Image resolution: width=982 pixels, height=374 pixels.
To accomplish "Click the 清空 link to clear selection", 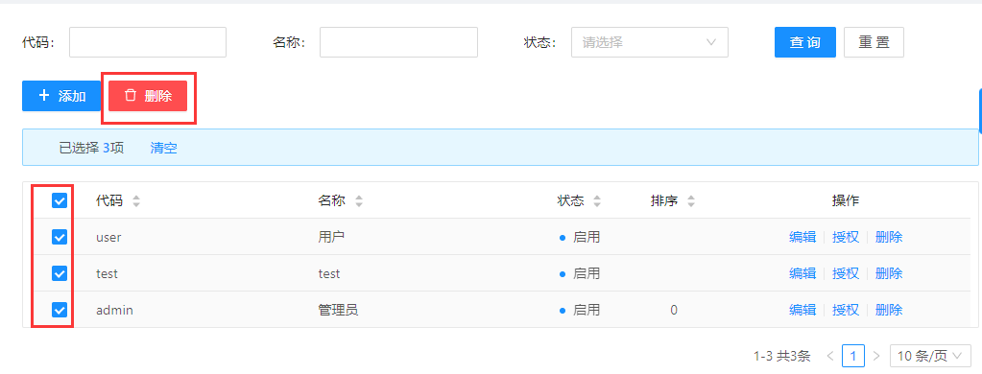I will (x=163, y=149).
